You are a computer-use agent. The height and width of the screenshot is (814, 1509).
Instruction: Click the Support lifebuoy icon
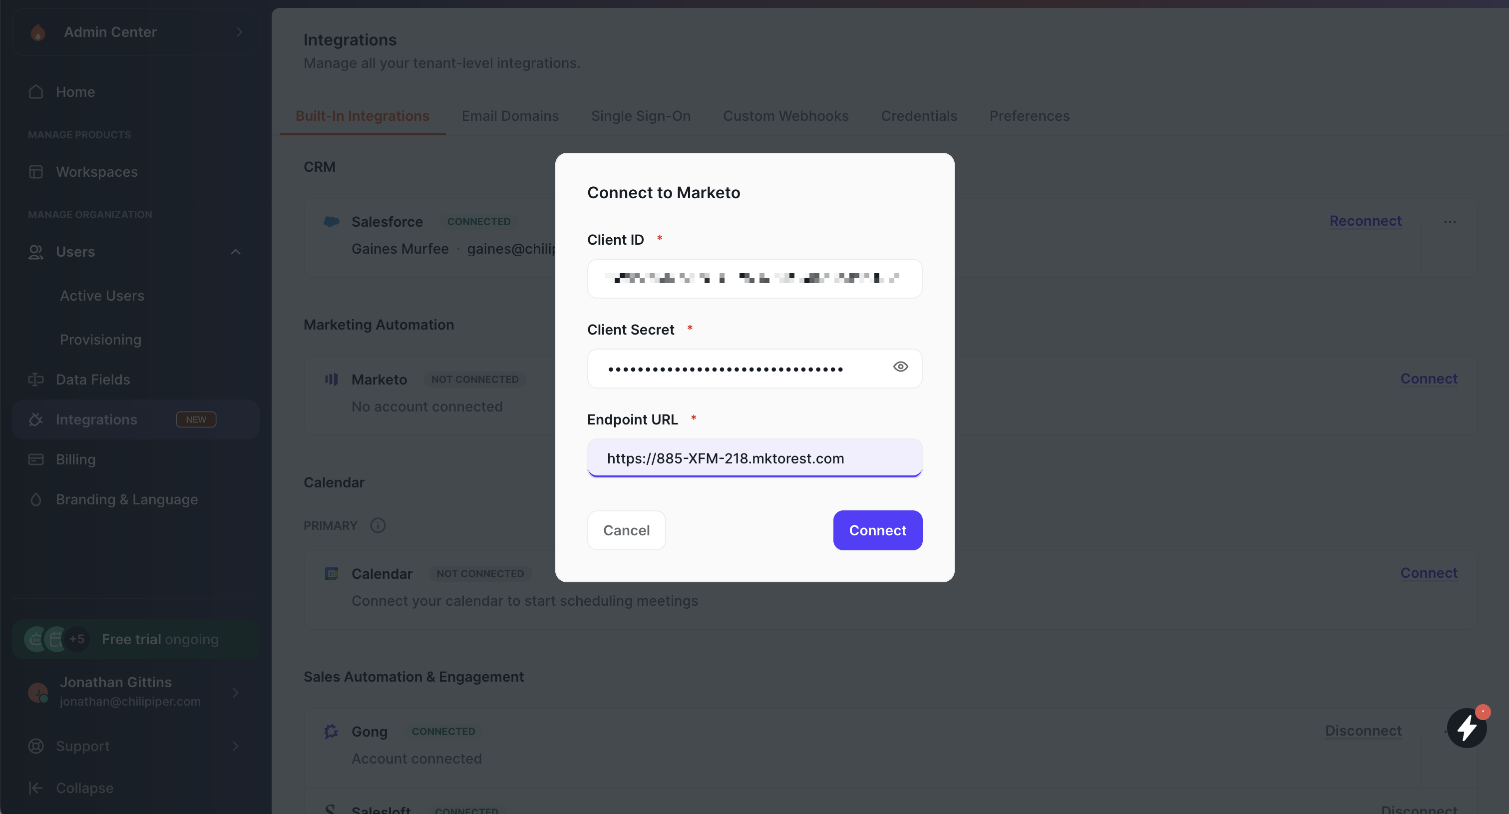[x=36, y=746]
